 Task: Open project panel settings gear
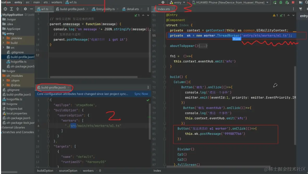(x=25, y=9)
